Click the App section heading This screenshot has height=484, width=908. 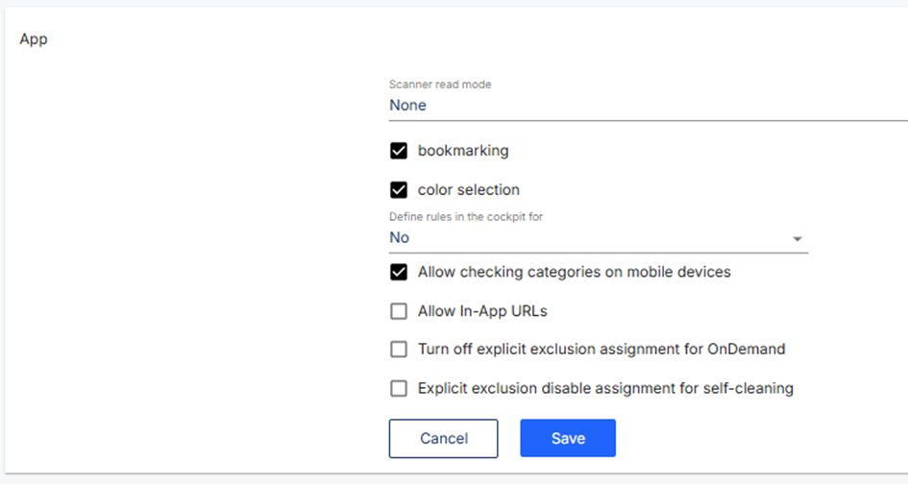pyautogui.click(x=34, y=39)
